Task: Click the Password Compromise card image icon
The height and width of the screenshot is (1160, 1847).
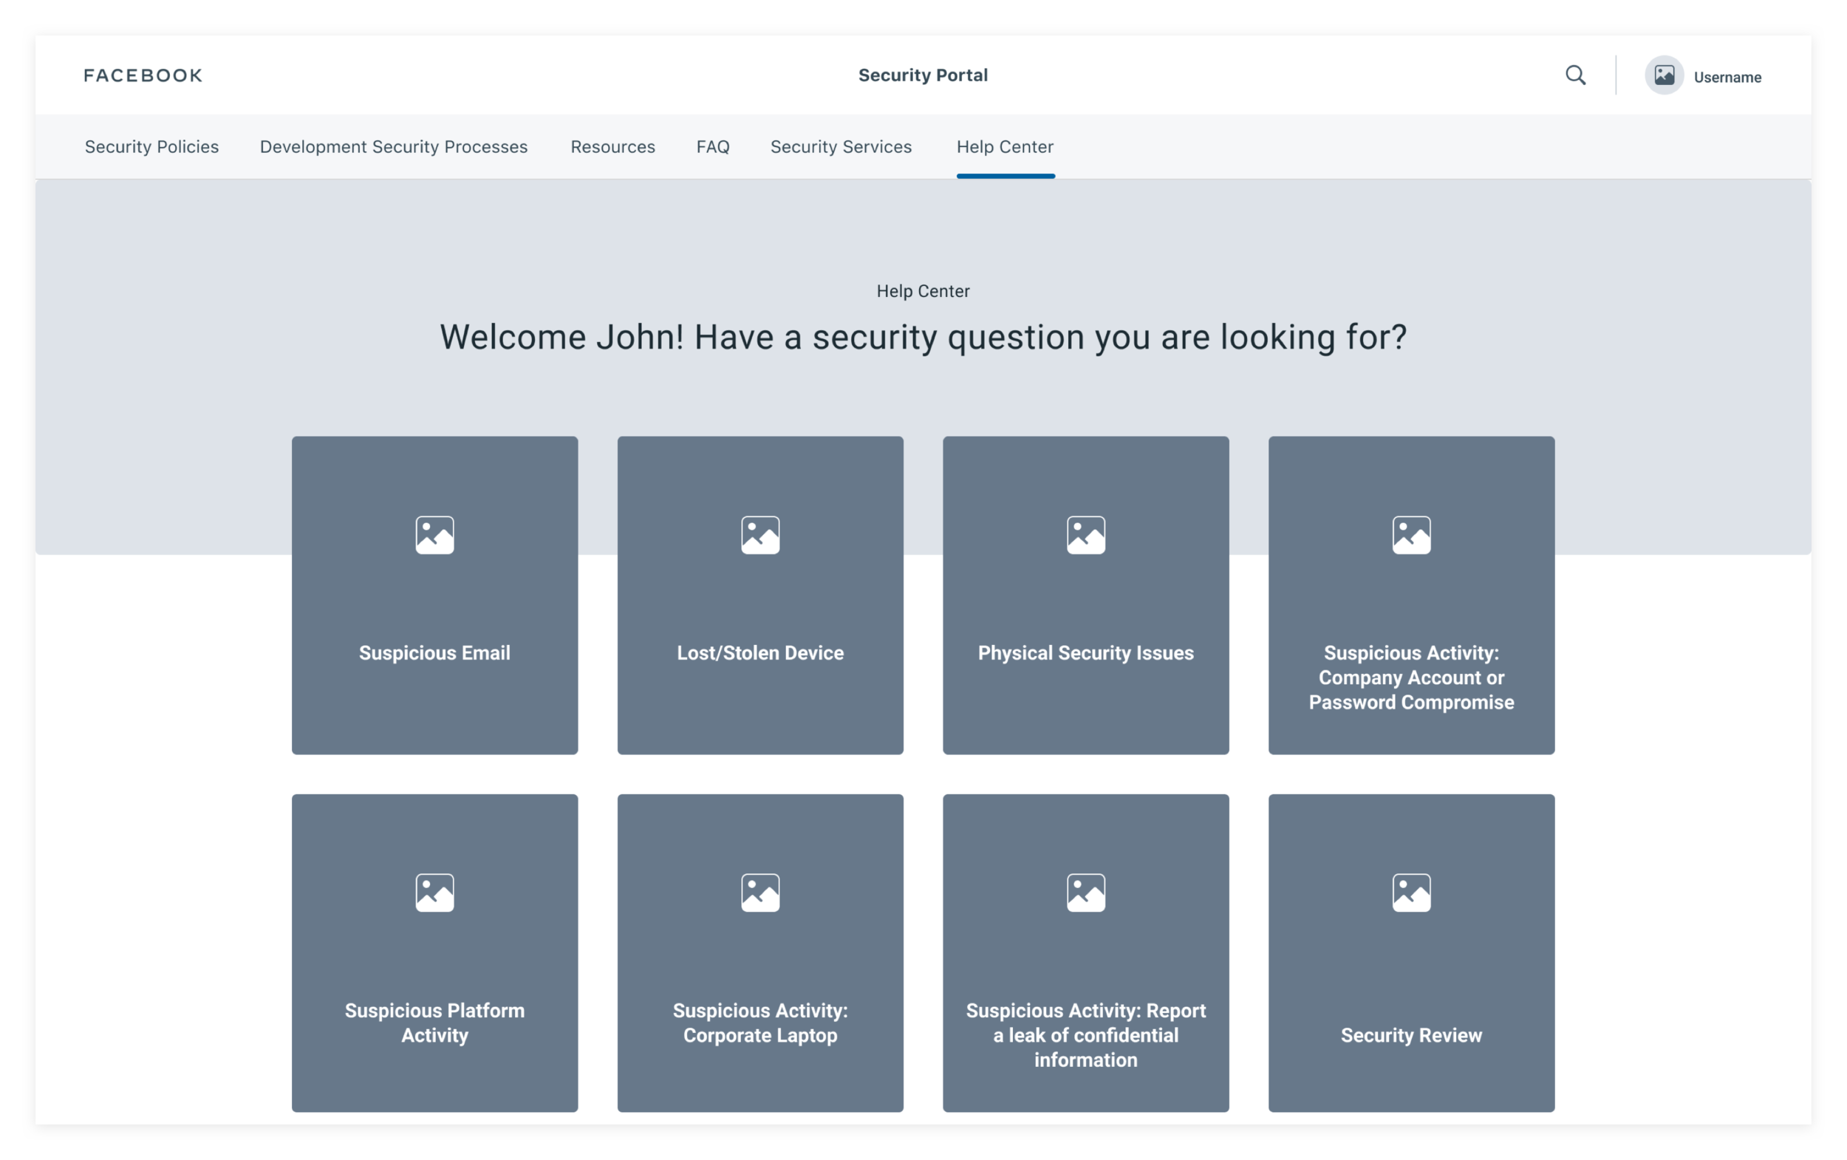Action: 1411,535
